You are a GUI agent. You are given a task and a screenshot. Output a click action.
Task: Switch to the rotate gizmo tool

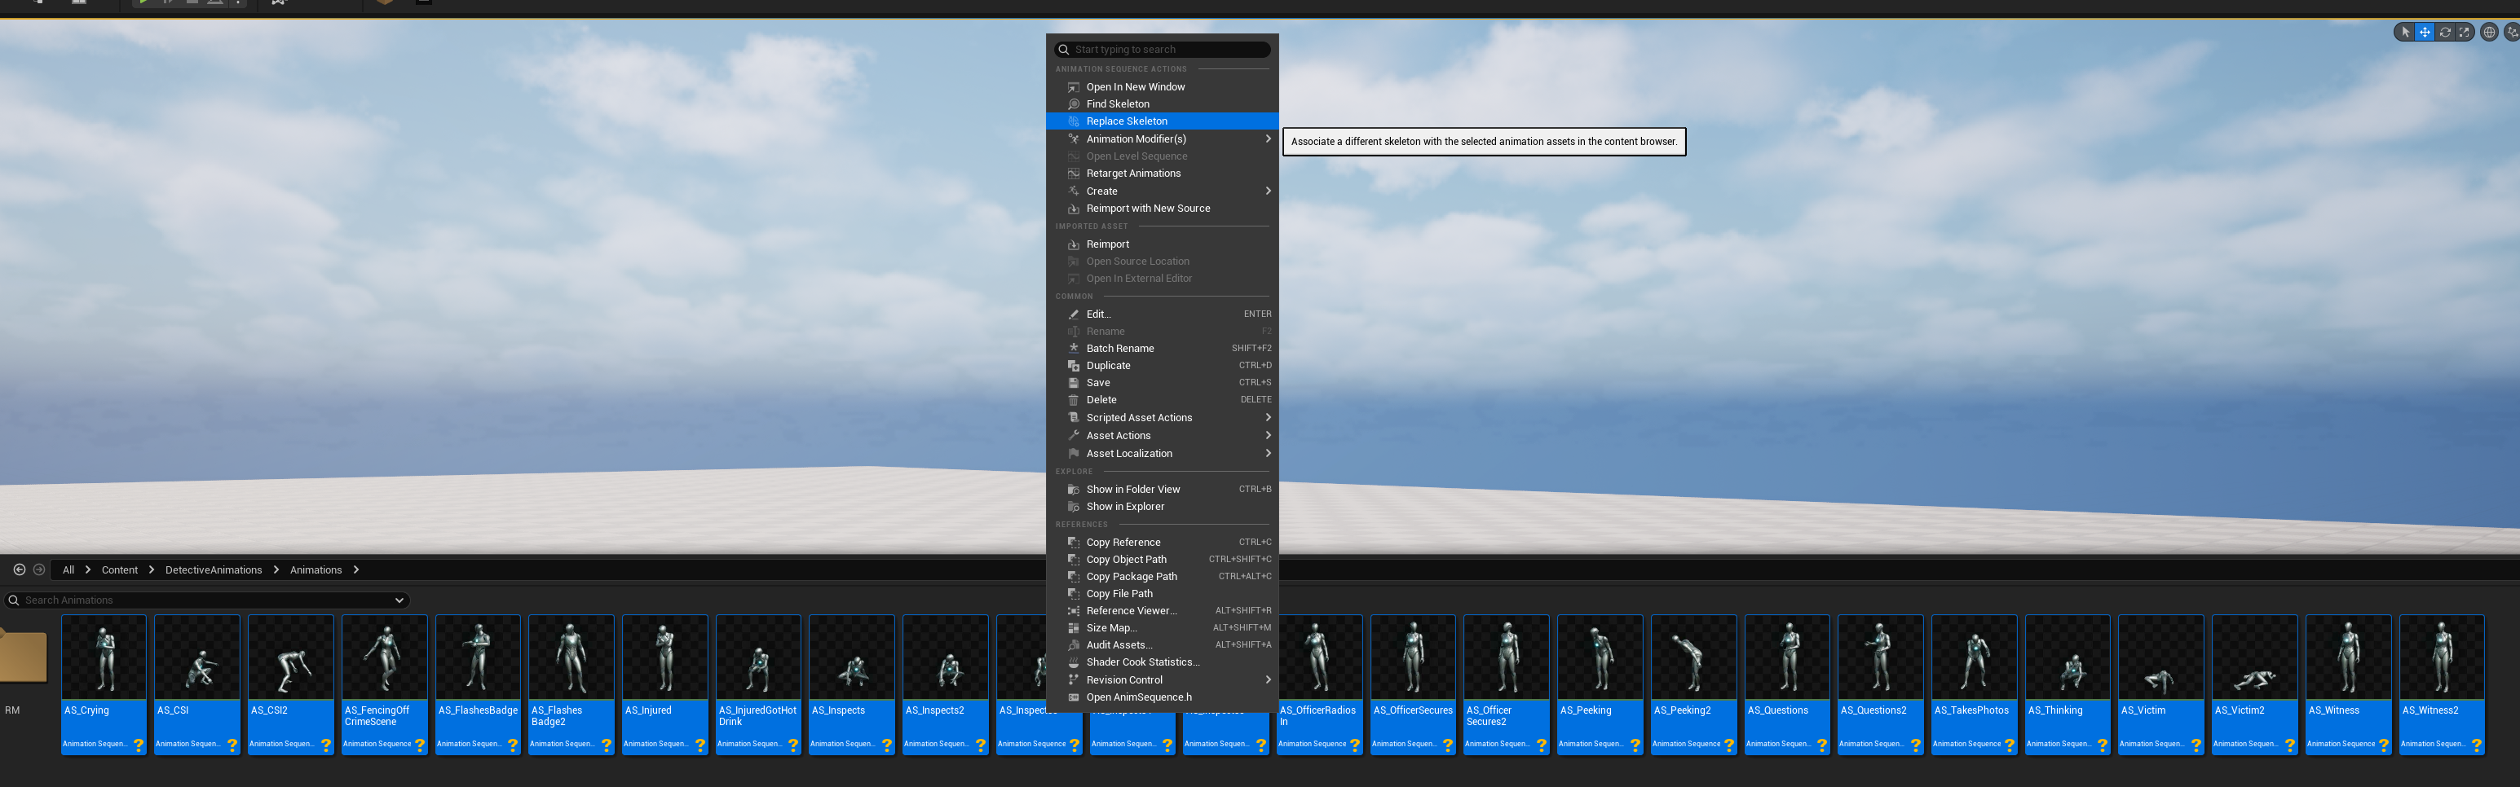tap(2445, 33)
